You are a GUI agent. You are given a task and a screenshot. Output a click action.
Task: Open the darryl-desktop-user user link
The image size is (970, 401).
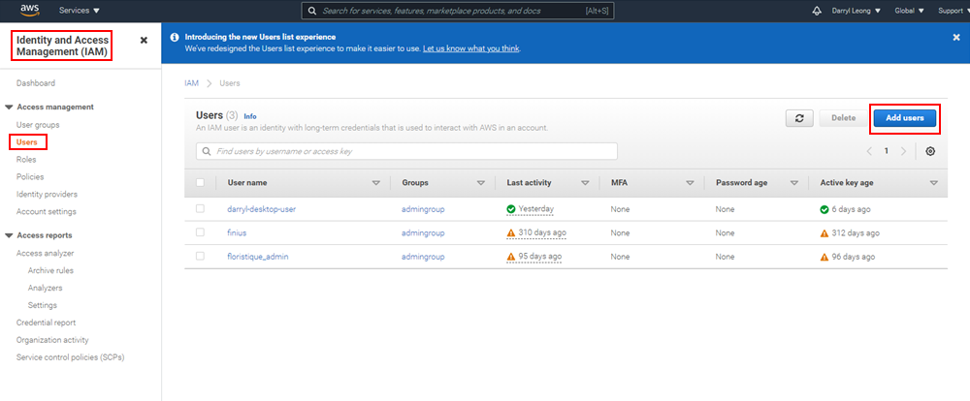pyautogui.click(x=262, y=209)
